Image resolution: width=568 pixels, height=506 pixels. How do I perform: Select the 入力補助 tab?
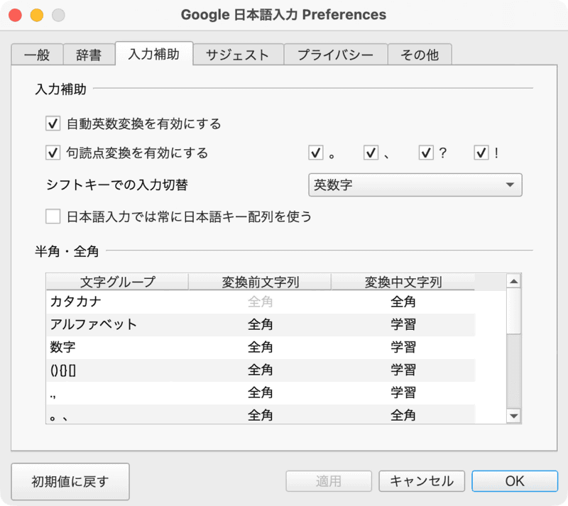154,54
